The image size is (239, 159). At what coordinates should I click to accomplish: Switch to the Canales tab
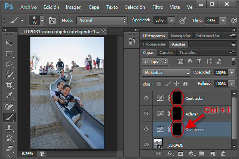coord(166,53)
